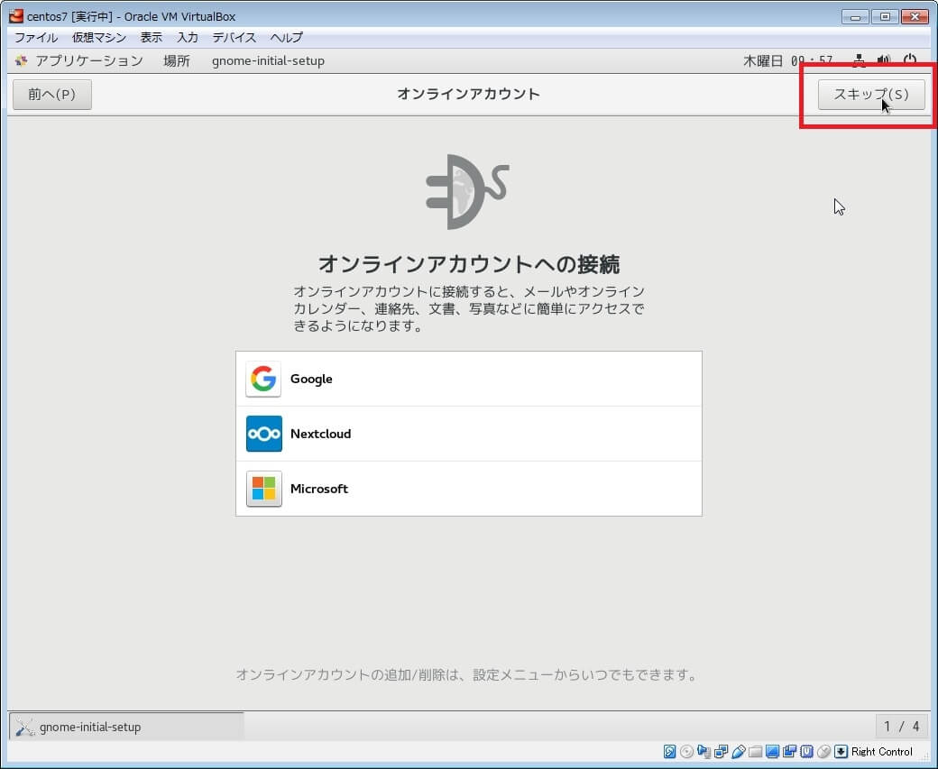Go back with the 前へ(P) button
Screen dimensions: 938x769
click(52, 95)
